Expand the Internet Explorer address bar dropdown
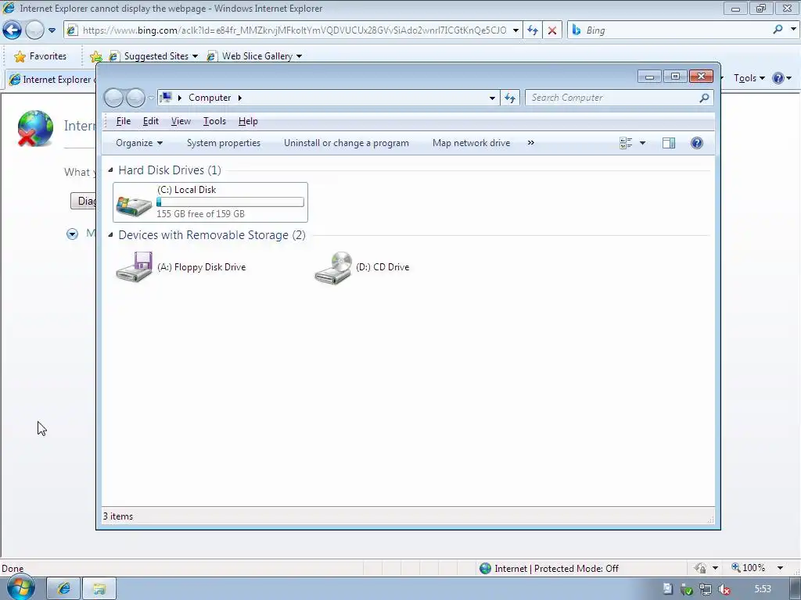The image size is (801, 600). coord(515,30)
